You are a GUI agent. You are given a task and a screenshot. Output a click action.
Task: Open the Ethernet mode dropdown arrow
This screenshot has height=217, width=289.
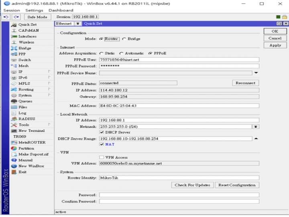click(x=78, y=24)
